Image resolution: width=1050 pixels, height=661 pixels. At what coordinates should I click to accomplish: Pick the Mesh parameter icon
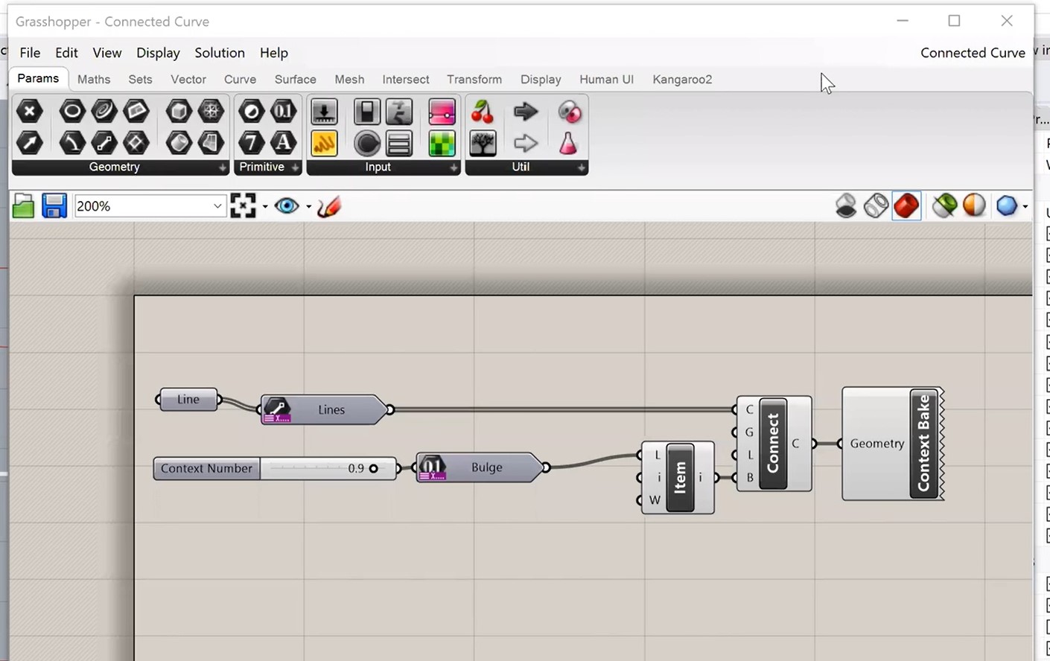211,112
